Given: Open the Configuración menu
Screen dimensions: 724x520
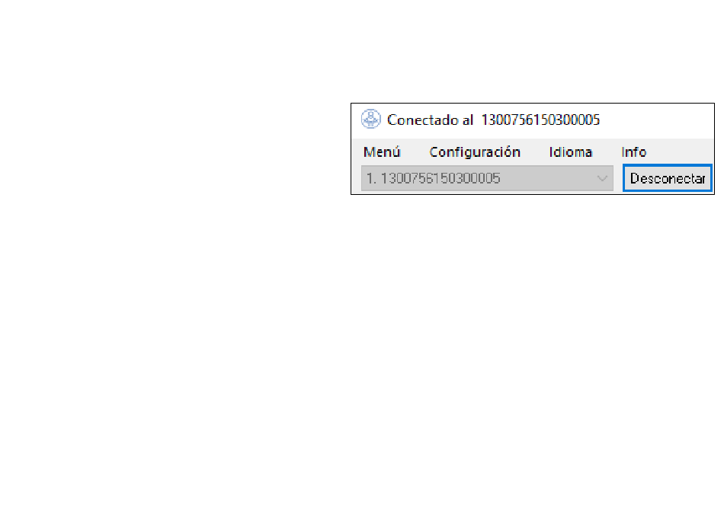Looking at the screenshot, I should coord(475,152).
